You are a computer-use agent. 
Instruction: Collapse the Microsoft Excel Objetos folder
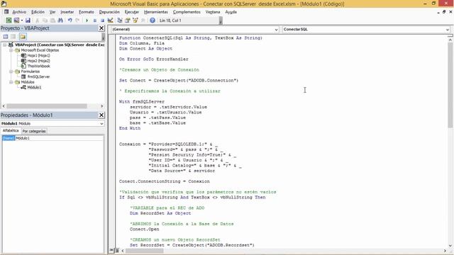pos(11,50)
